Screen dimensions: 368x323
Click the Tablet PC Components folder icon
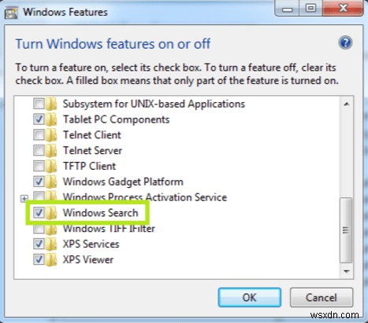(x=51, y=119)
